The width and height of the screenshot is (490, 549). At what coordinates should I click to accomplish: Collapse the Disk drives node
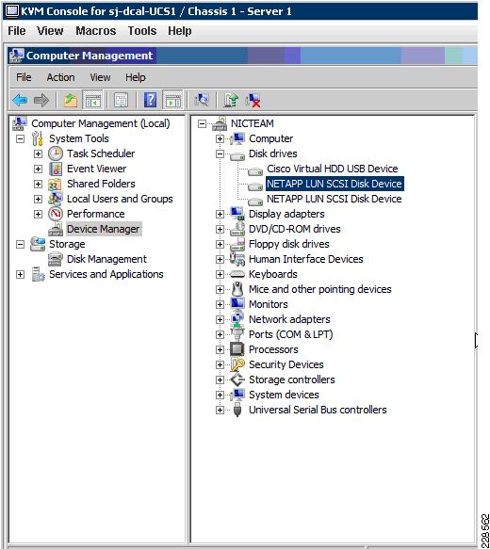click(x=220, y=153)
